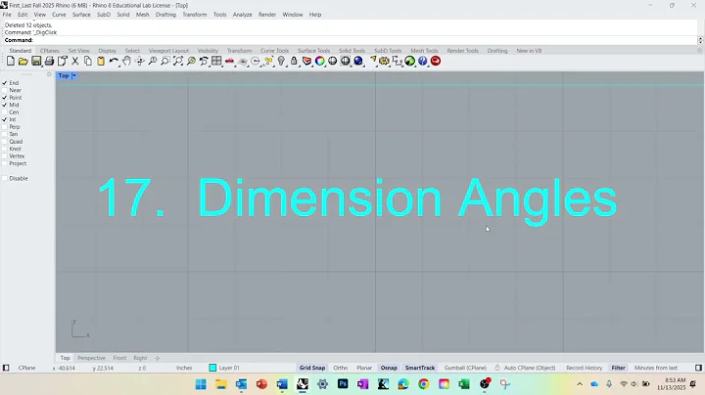This screenshot has width=705, height=395.
Task: Click the blue sphere Render icon
Action: click(358, 61)
